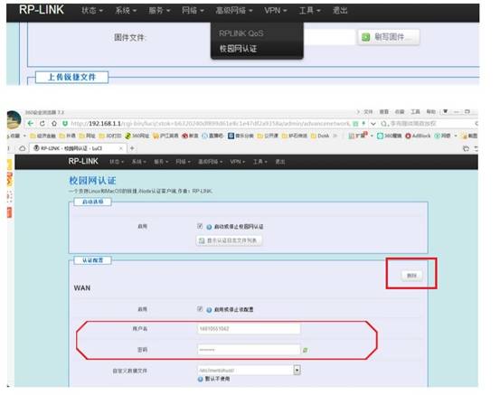Click the help icon next to 启动或停止校园网认证

(209, 227)
